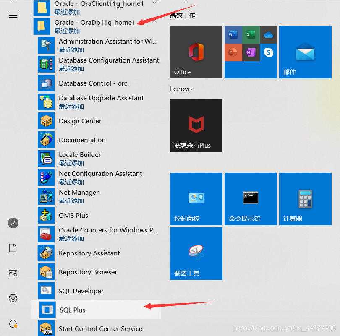Open the Office tile
Screen dimensions: 340x336
[x=196, y=52]
